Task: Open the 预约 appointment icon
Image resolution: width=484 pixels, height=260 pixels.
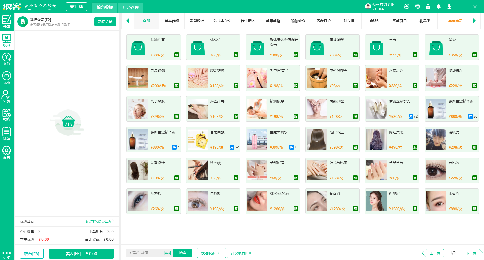Action: tap(7, 114)
